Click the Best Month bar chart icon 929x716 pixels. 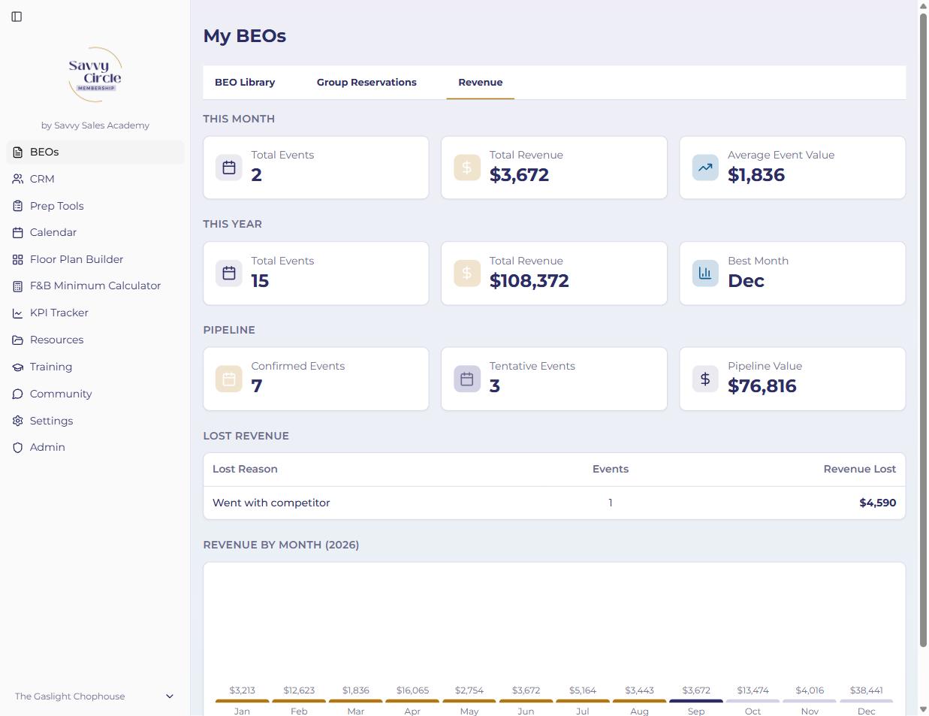(705, 273)
